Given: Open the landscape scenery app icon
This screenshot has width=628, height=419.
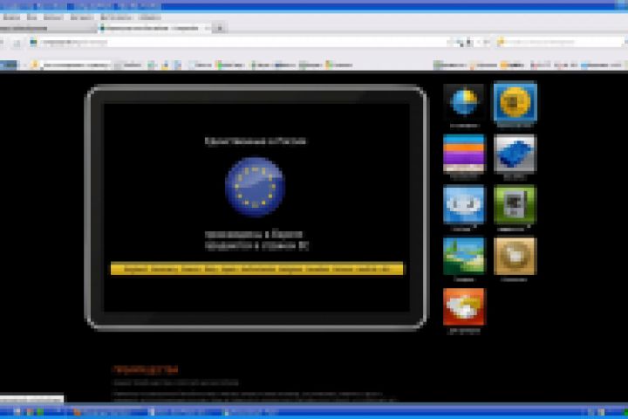Looking at the screenshot, I should tap(464, 256).
